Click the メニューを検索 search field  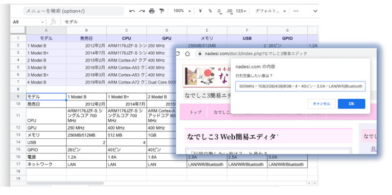click(x=73, y=11)
